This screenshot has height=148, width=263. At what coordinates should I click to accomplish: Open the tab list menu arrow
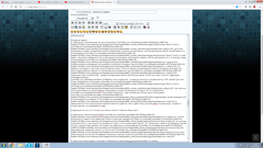tap(246, 2)
